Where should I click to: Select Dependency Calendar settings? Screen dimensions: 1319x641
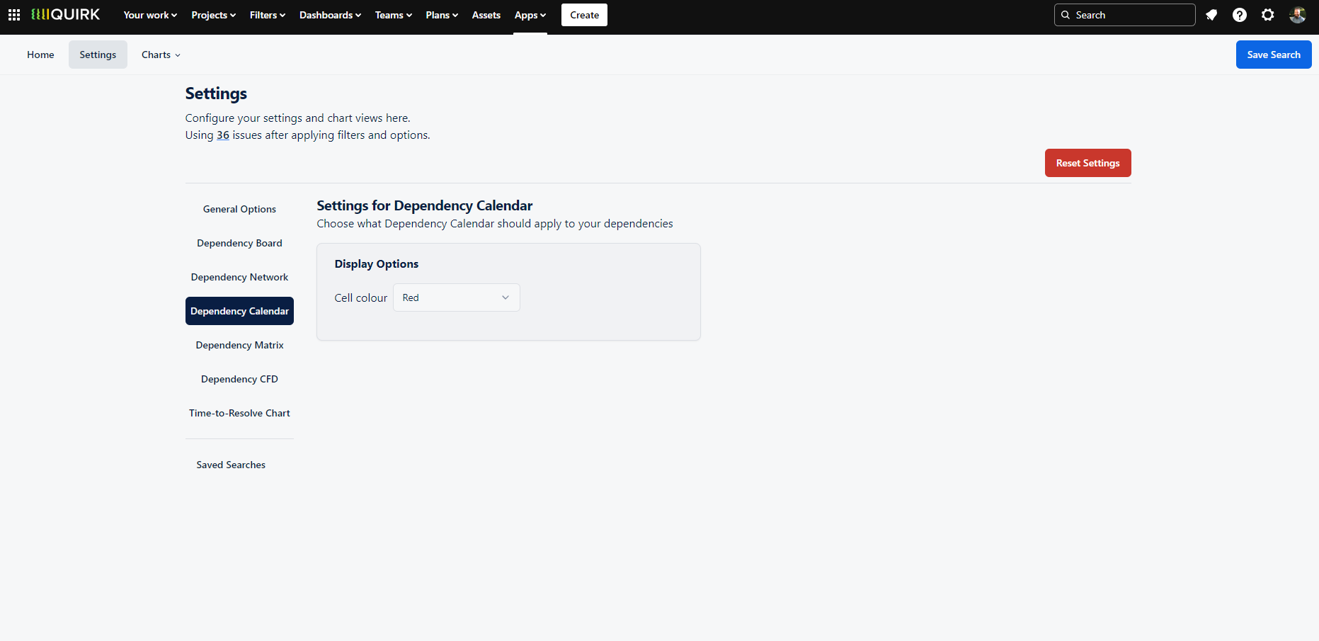pyautogui.click(x=239, y=311)
